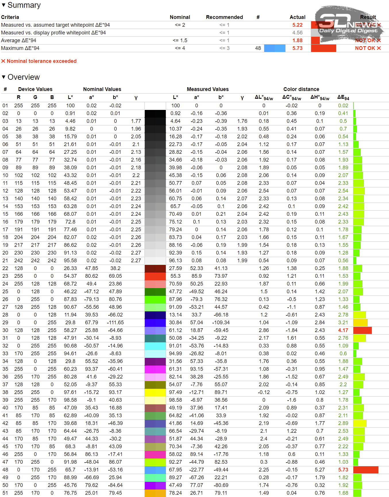389x497 pixels.
Task: Click the ΔE value 5.73 in row 48
Action: 343,470
